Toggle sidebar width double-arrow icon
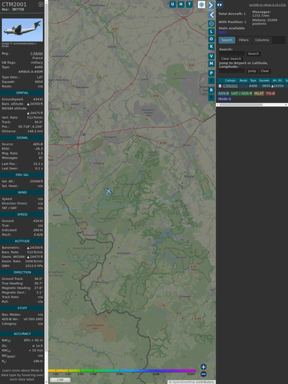The width and height of the screenshot is (288, 384). coord(219,5)
